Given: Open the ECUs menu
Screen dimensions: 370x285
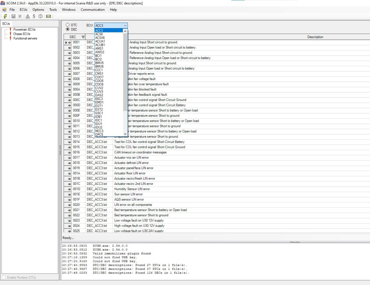Looking at the screenshot, I should (x=23, y=10).
